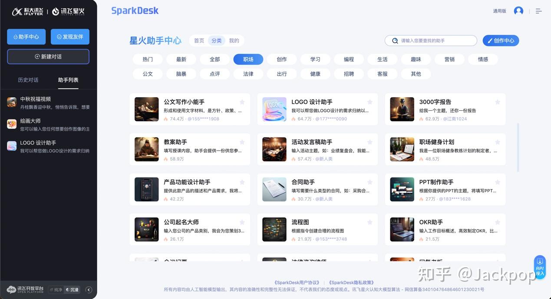Image resolution: width=551 pixels, height=299 pixels.
Task: Open the 助手列表 tab
Action: point(68,80)
